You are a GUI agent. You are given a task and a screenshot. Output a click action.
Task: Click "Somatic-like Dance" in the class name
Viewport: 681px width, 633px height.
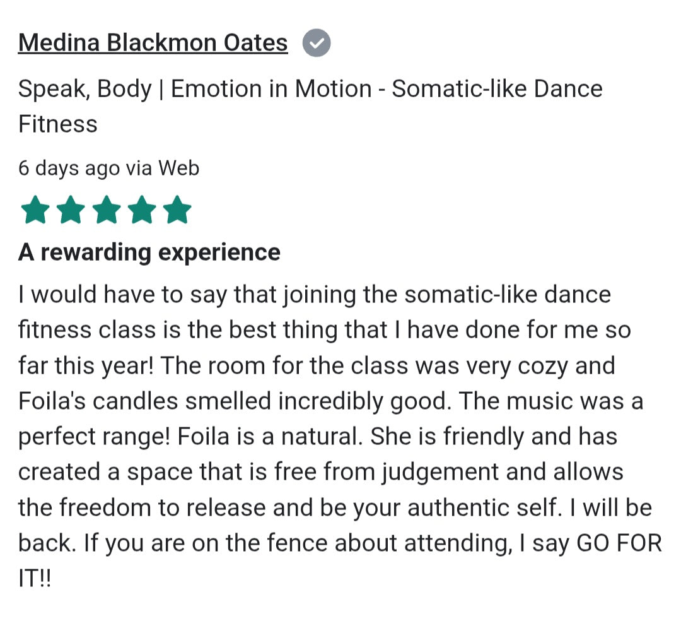coord(497,89)
